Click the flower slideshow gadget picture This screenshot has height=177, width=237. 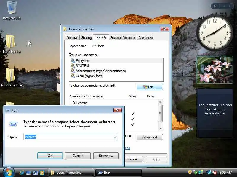[x=214, y=70]
